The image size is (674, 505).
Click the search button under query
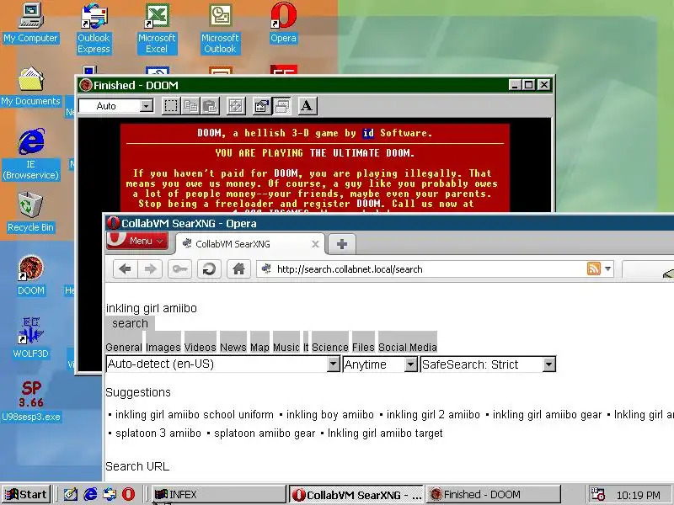pyautogui.click(x=130, y=323)
